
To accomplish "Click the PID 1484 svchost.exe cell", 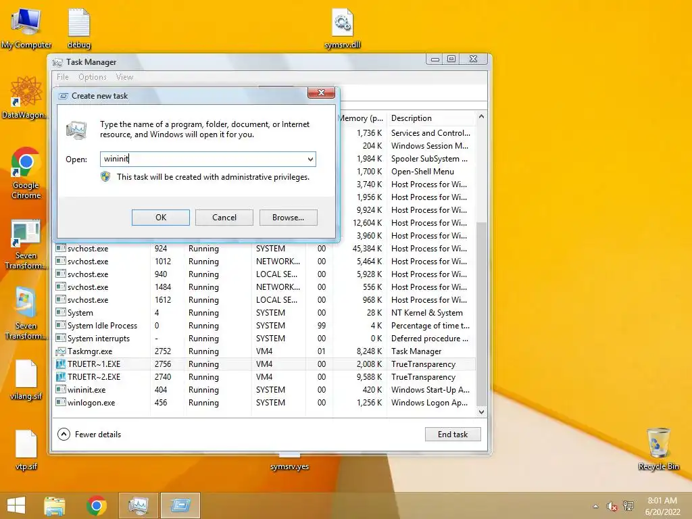I will click(x=162, y=287).
